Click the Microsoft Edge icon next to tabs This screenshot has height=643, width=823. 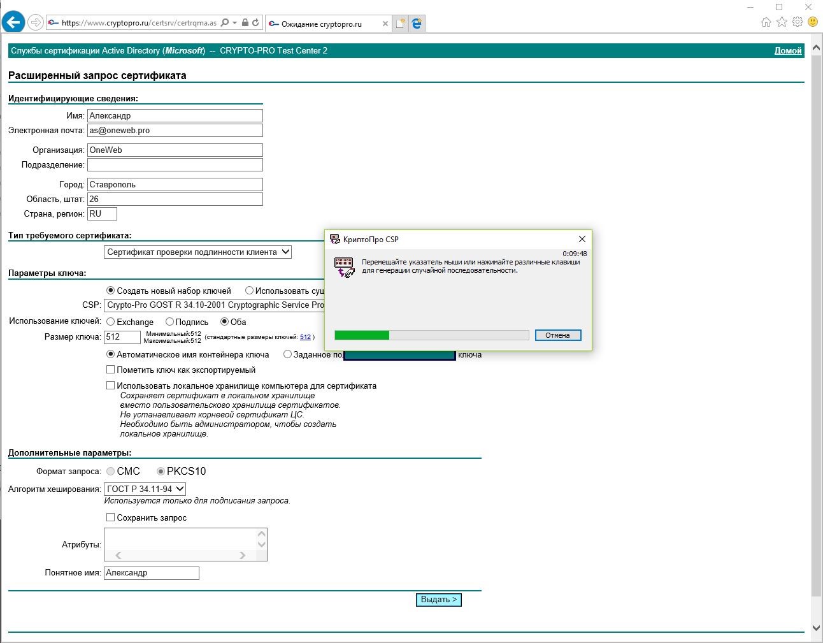click(x=417, y=24)
